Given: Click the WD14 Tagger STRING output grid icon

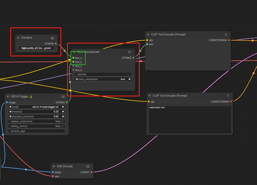Looking at the screenshot, I should coord(67,102).
